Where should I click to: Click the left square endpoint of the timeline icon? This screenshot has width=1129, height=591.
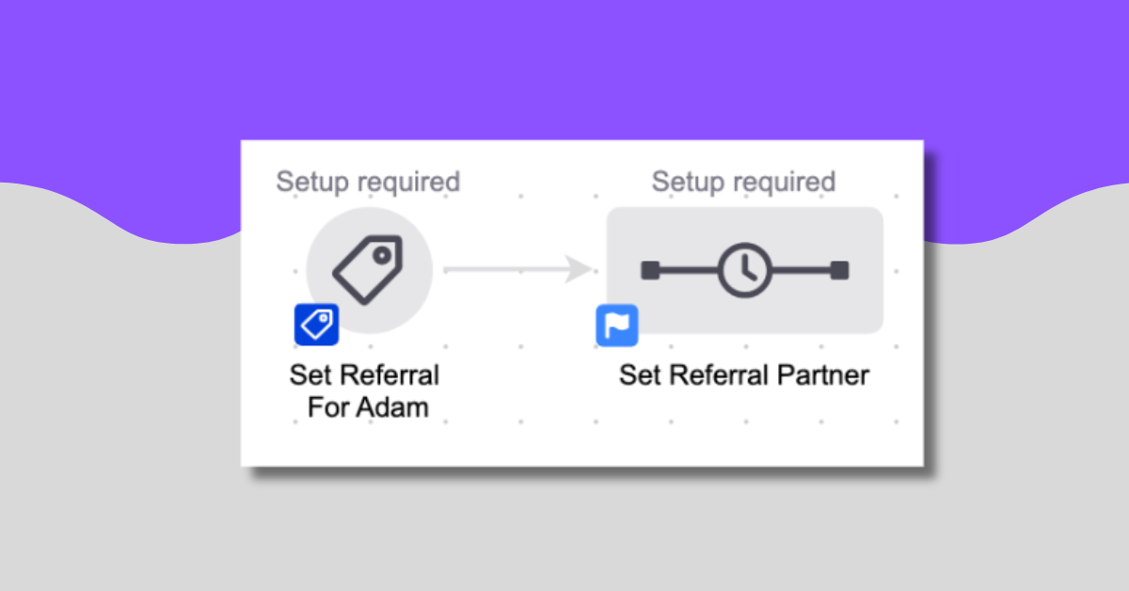point(651,270)
